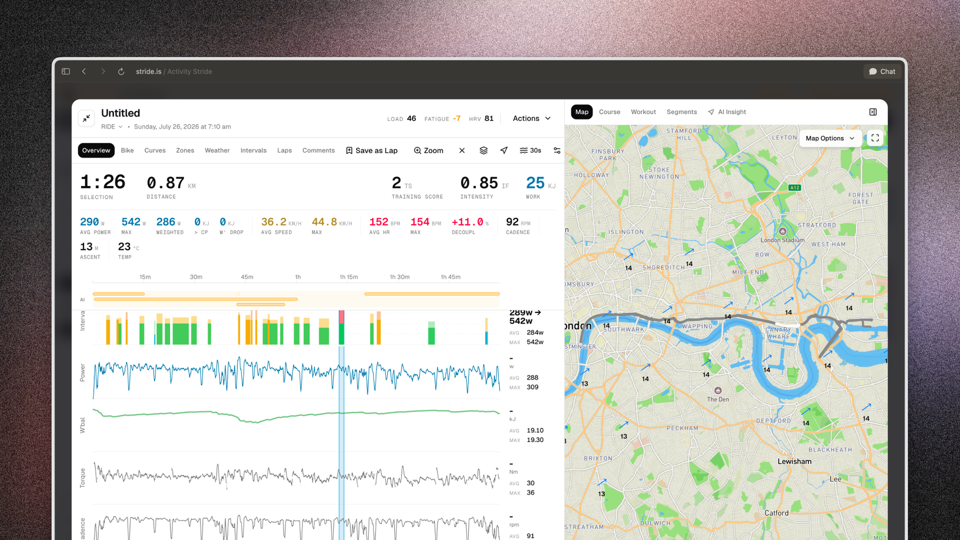This screenshot has width=960, height=540.
Task: Toggle the browser sidebar panel icon
Action: coord(66,71)
